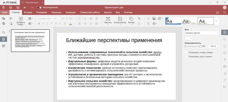Open the change slide layout dropdown
Viewport: 228px width, 102px height.
click(31, 18)
